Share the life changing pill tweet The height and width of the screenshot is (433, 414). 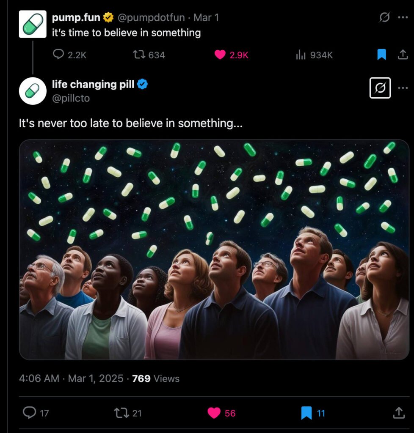[x=399, y=413]
